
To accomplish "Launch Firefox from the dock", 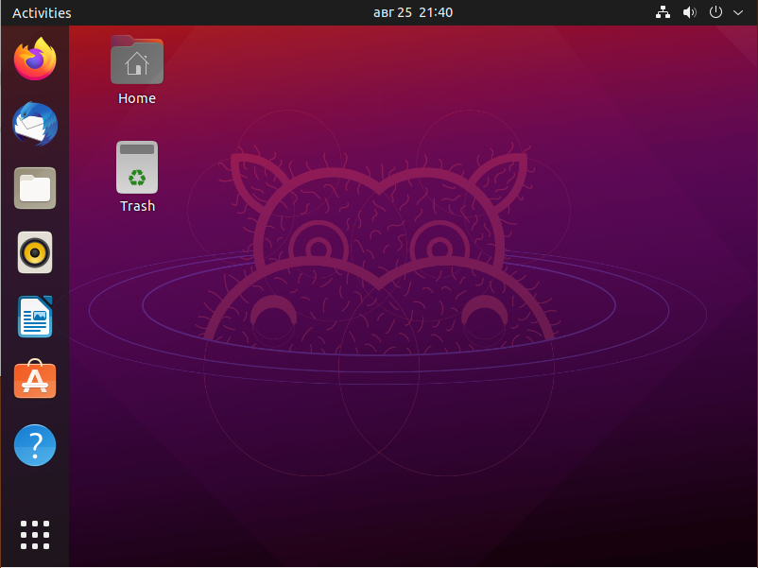I will coord(35,59).
